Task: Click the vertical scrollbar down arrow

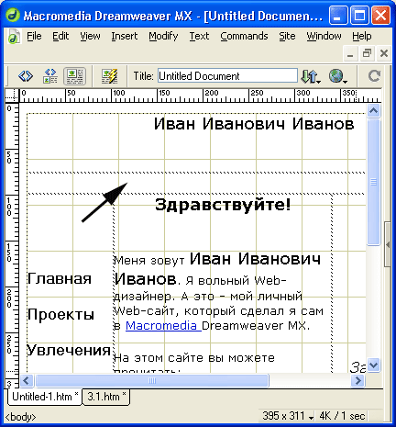Action: (x=374, y=365)
